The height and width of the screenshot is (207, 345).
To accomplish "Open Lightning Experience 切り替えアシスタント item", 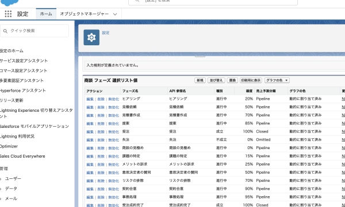I will point(36,114).
